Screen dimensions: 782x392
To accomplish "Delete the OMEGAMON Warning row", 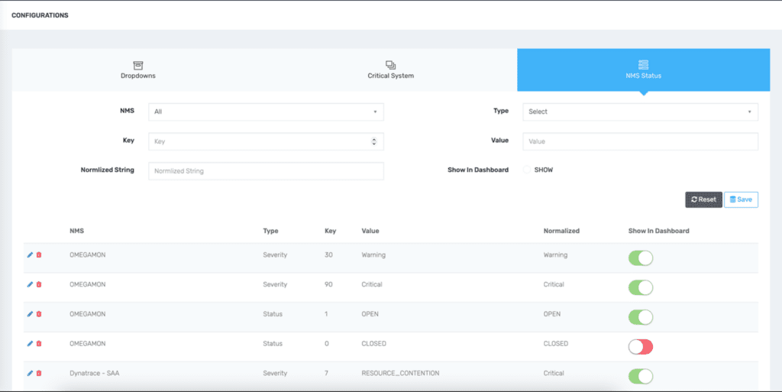I will 39,255.
